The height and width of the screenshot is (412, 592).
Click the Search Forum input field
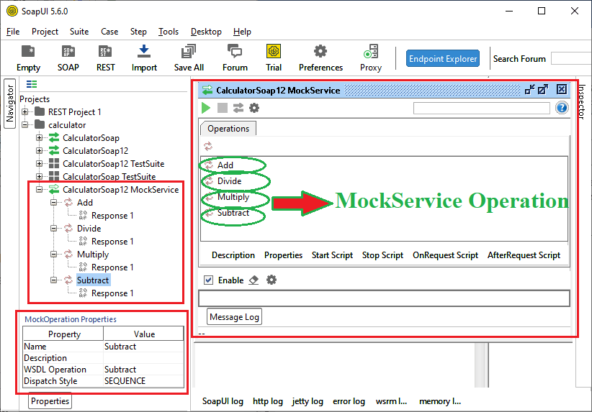coord(571,58)
